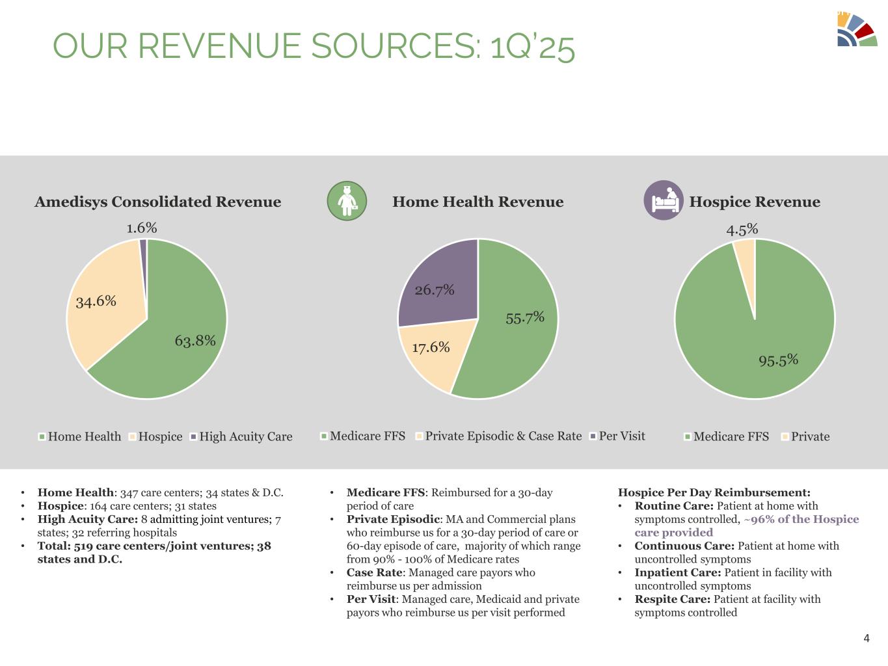The width and height of the screenshot is (888, 666).
Task: Click the Private Episodic & Case Rate legend marker
Action: 419,436
